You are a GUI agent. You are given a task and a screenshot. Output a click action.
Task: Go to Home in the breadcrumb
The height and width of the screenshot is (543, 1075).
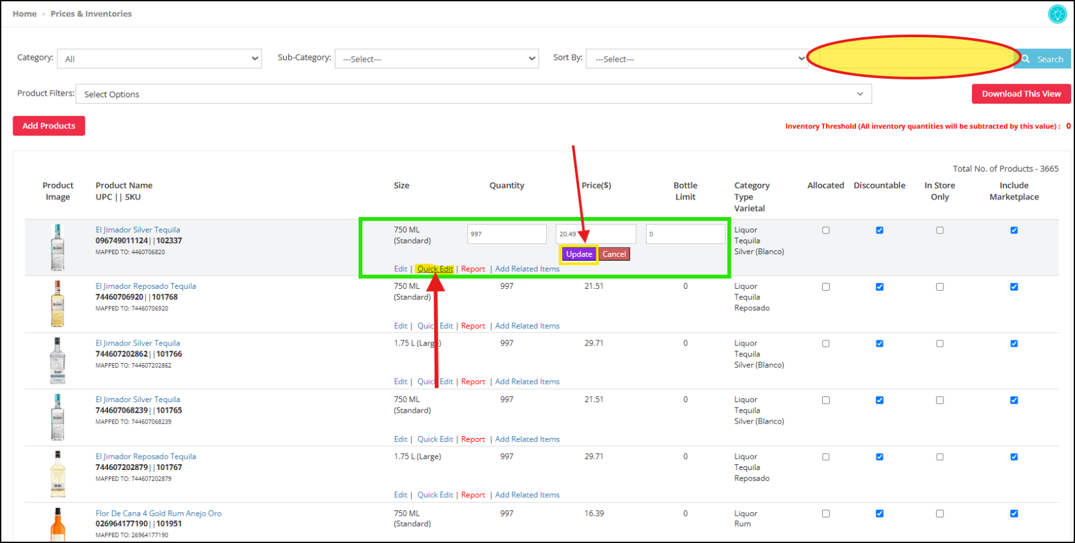click(x=25, y=14)
